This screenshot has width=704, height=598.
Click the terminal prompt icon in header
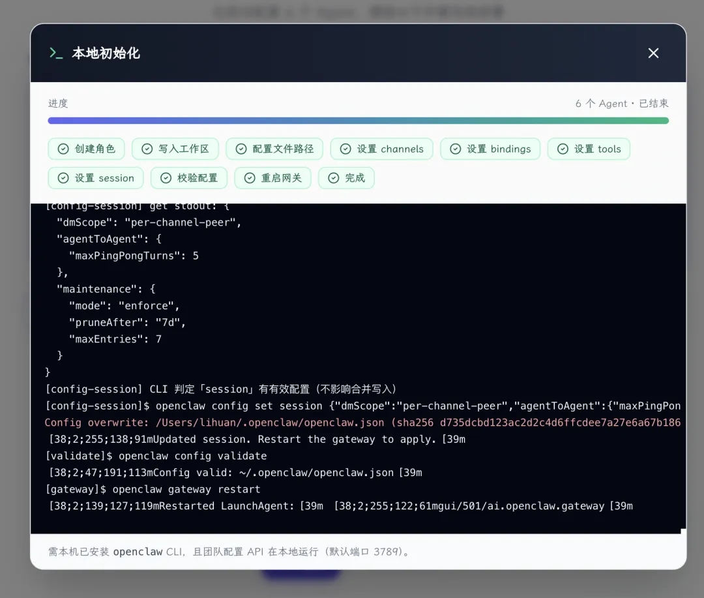click(55, 53)
